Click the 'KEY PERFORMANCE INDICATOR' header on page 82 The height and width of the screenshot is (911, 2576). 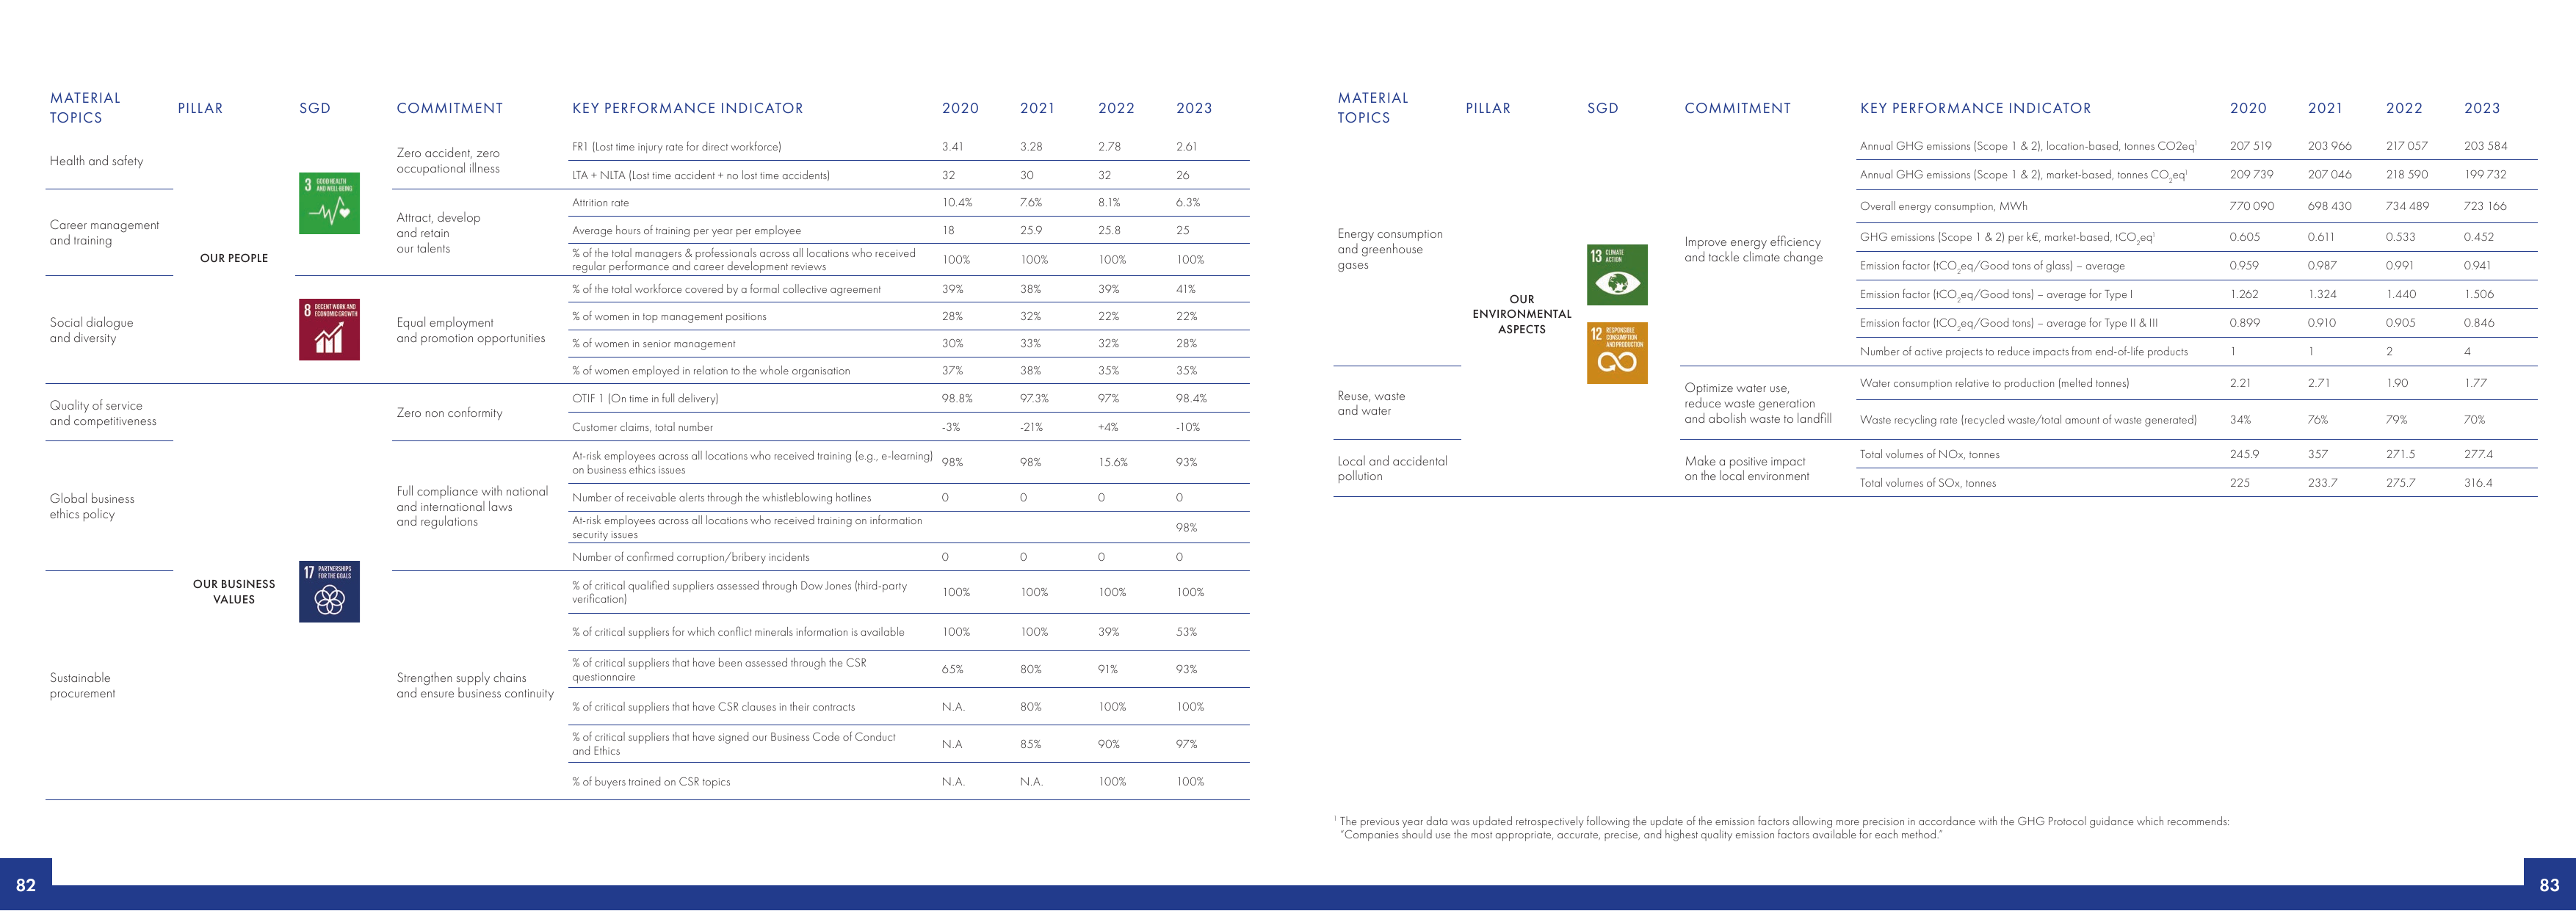point(688,108)
